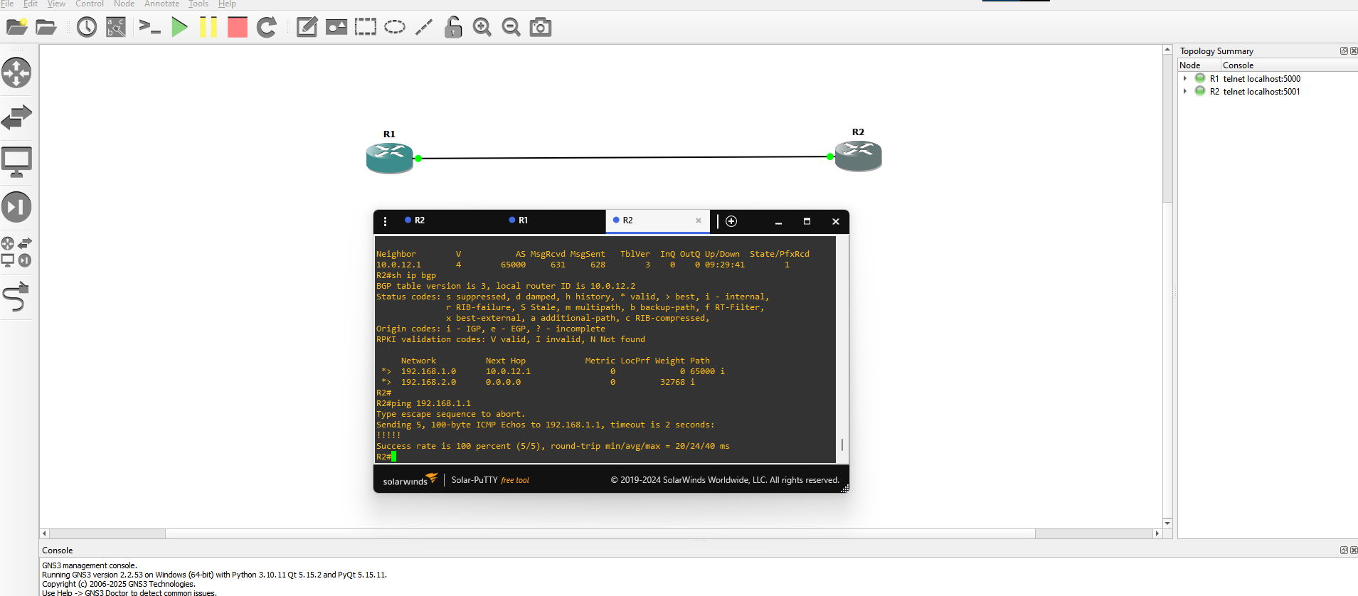Click the canvas horizontal scrollbar
Screen dimensions: 1358x596
click(x=600, y=533)
